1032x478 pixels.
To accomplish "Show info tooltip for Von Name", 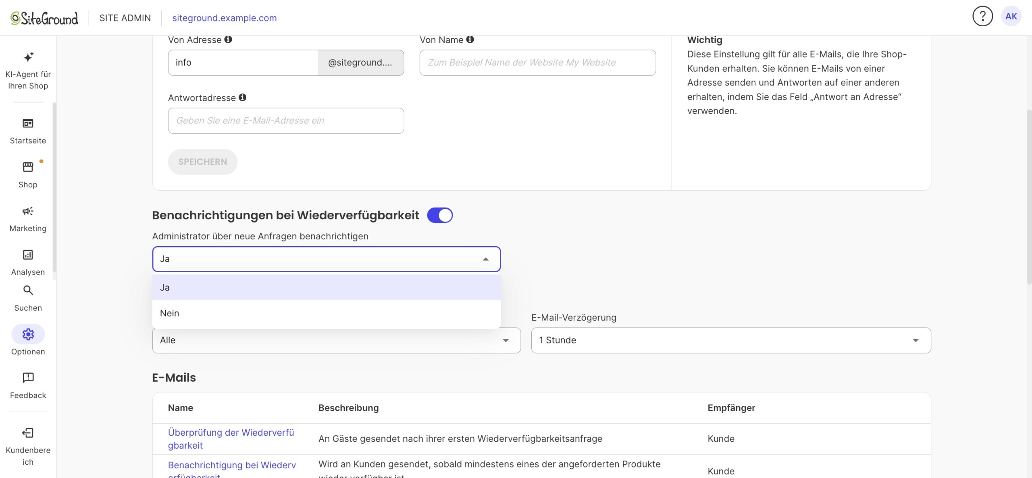I will point(470,39).
